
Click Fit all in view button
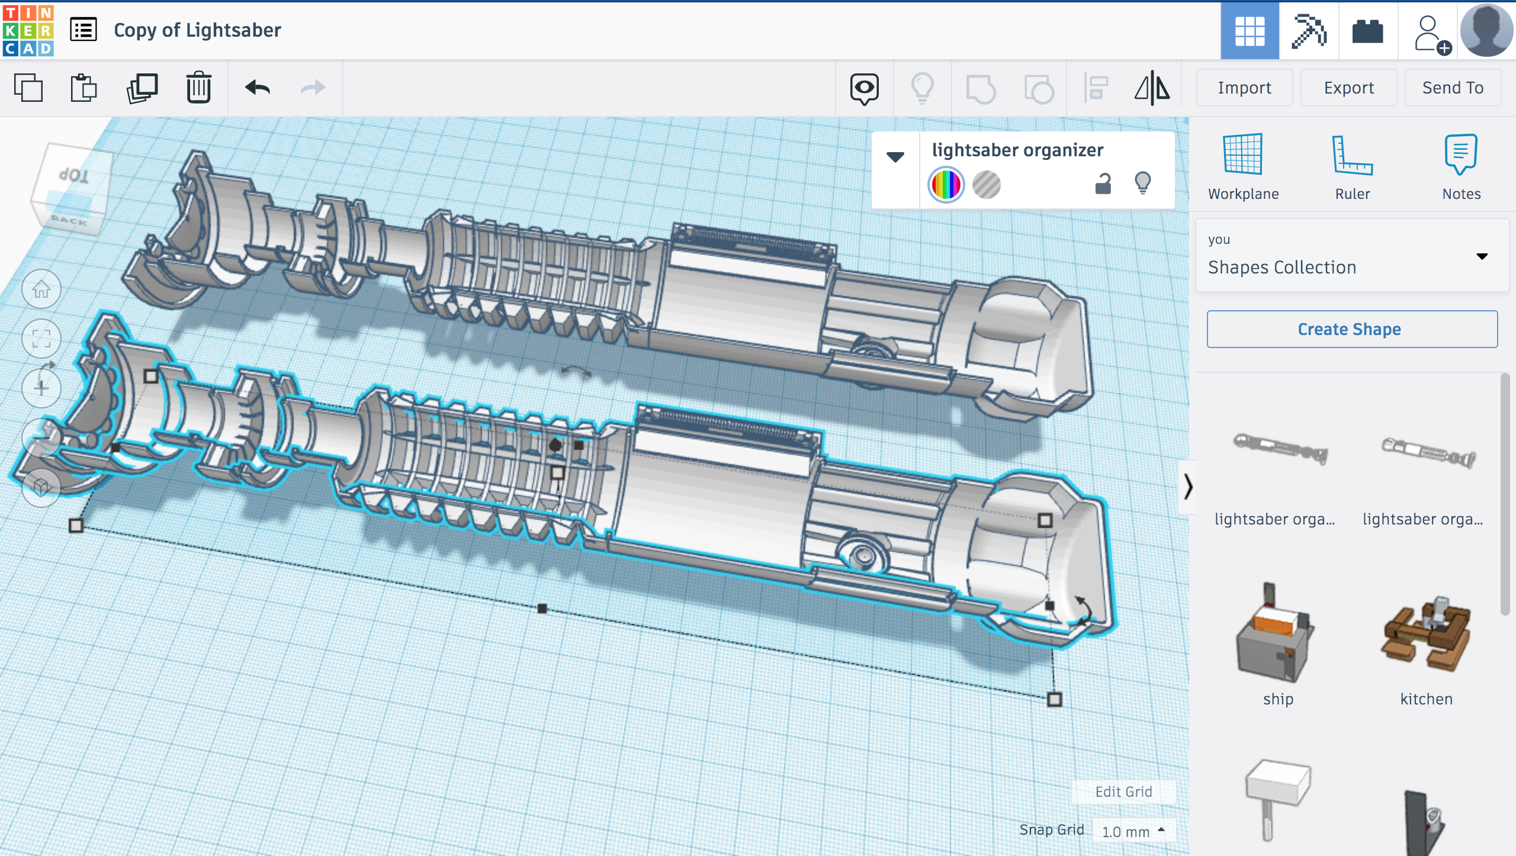coord(41,339)
